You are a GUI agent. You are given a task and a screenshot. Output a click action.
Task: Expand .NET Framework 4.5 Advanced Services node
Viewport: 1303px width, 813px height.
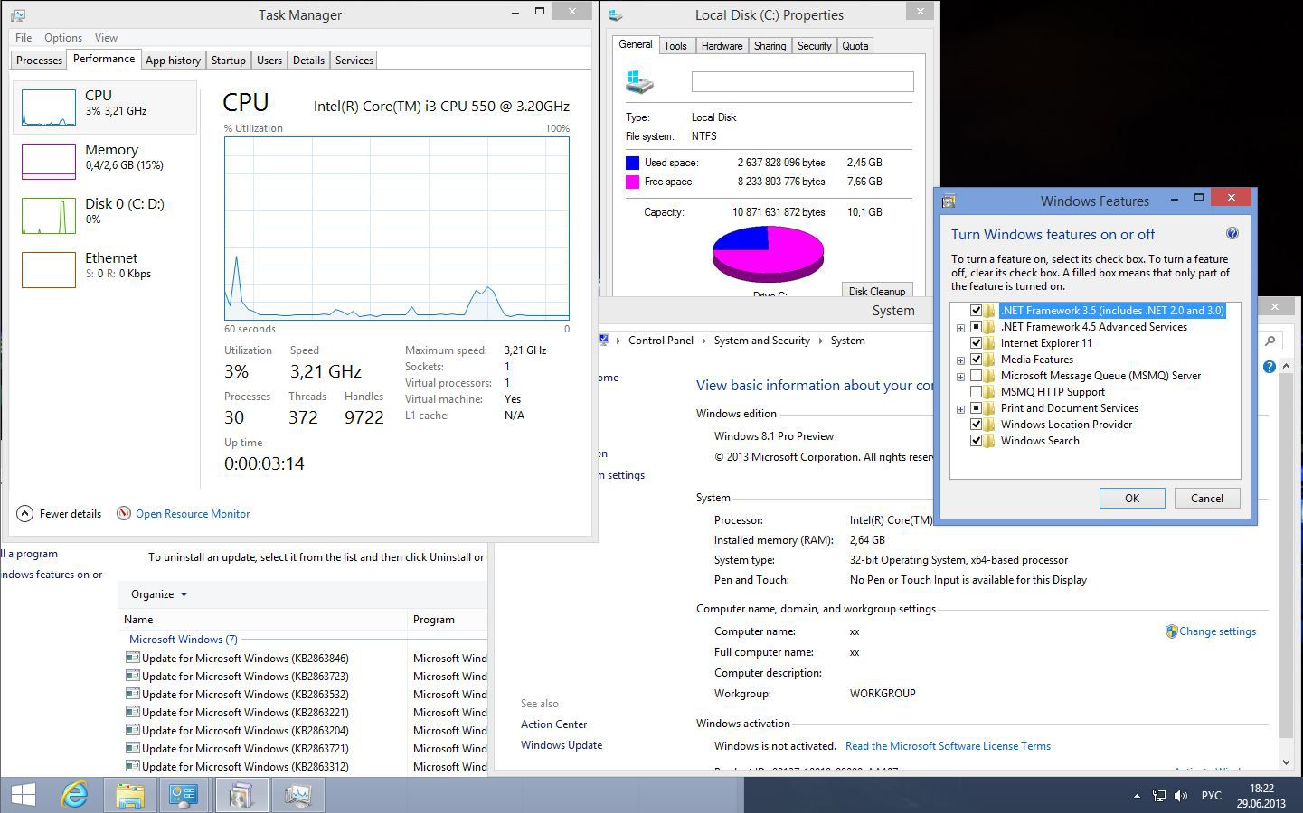[x=960, y=328]
